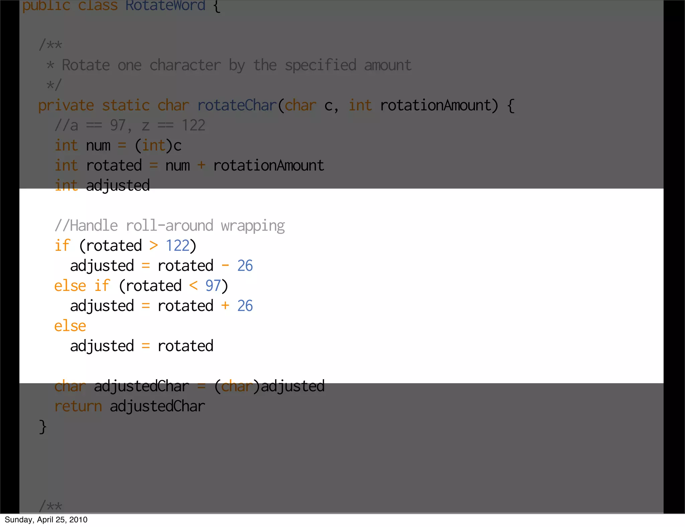This screenshot has height=527, width=685.
Task: Click the 'private static char rotateChar' method signature
Action: click(x=276, y=105)
